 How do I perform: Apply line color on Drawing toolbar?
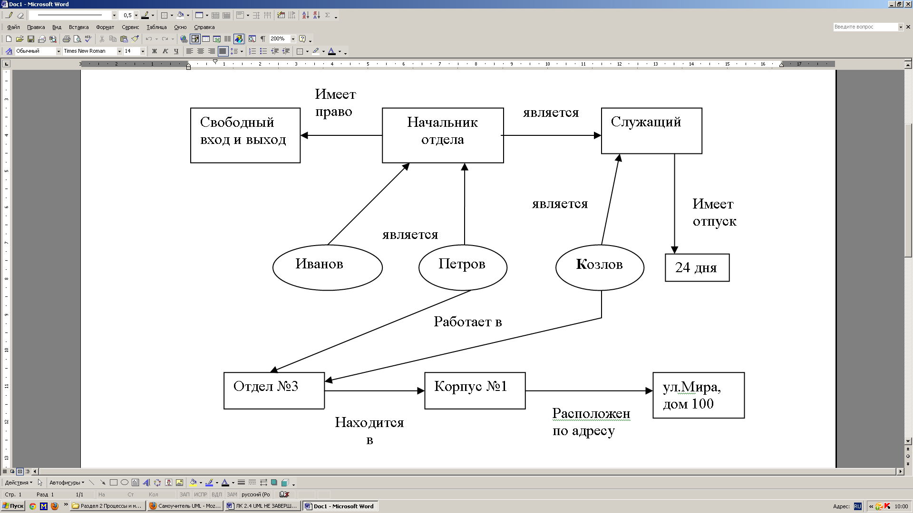[209, 483]
